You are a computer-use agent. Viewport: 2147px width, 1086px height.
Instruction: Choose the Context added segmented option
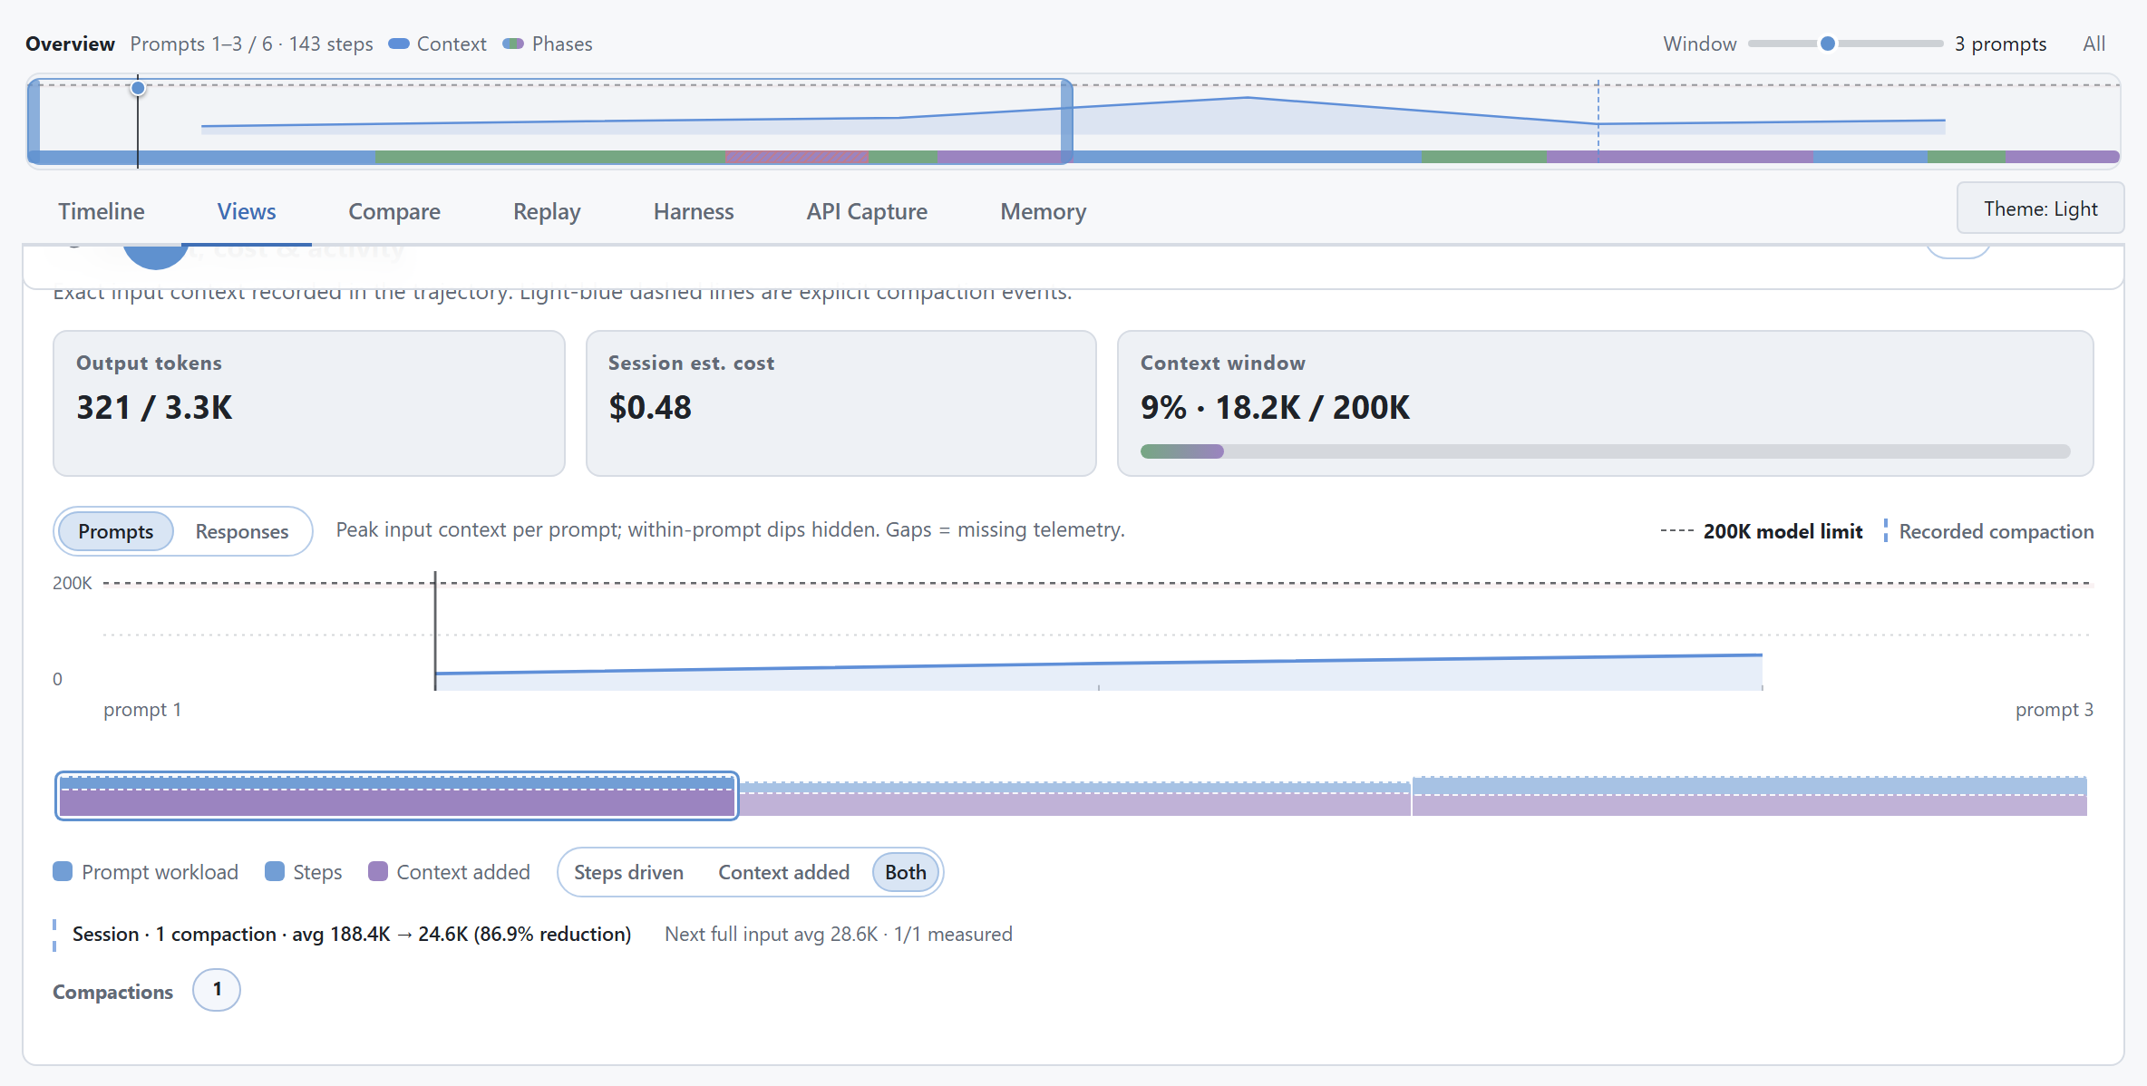[x=783, y=872]
